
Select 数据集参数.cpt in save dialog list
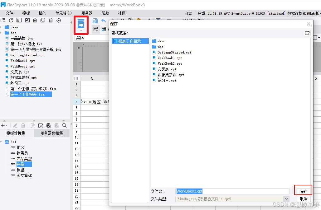[x=171, y=75]
